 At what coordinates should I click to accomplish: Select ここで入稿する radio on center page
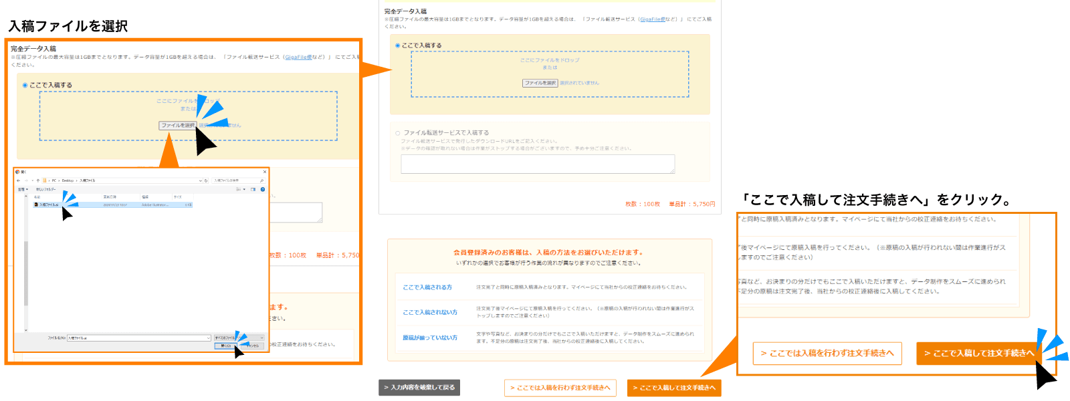(398, 45)
